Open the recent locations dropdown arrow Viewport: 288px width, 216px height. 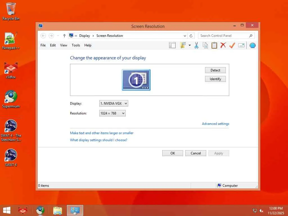[58, 36]
